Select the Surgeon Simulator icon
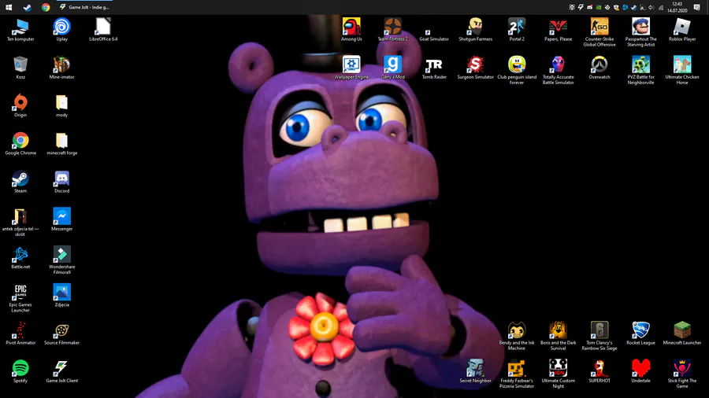Image resolution: width=709 pixels, height=398 pixels. tap(475, 68)
